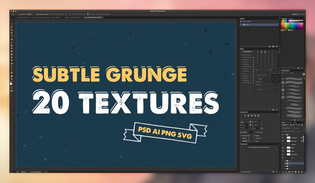
Task: Open the Pass Through blend mode dropdown
Action: [x=288, y=128]
